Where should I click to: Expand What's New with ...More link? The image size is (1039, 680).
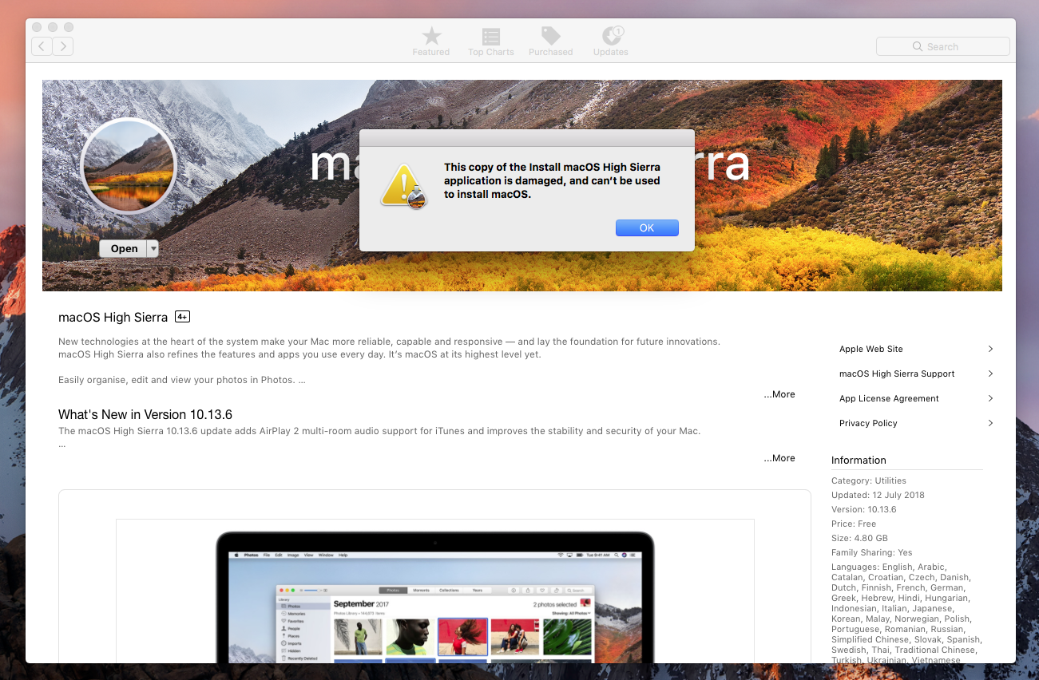[779, 458]
